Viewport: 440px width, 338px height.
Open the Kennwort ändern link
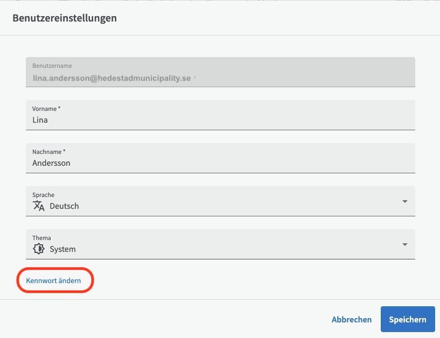click(x=53, y=280)
